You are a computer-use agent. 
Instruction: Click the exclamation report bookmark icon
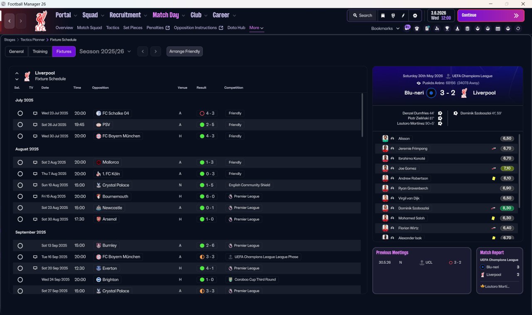click(x=427, y=29)
